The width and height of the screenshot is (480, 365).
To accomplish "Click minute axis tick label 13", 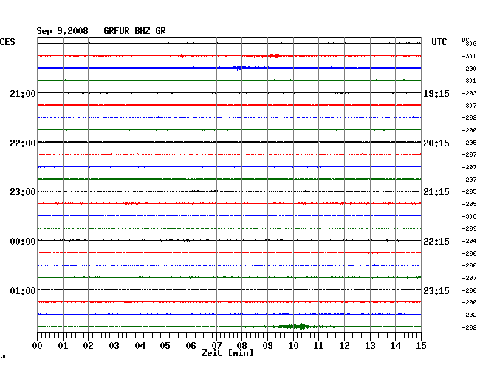I will click(370, 346).
